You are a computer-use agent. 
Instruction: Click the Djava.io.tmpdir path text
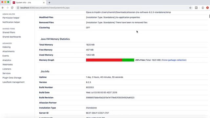(x=128, y=12)
